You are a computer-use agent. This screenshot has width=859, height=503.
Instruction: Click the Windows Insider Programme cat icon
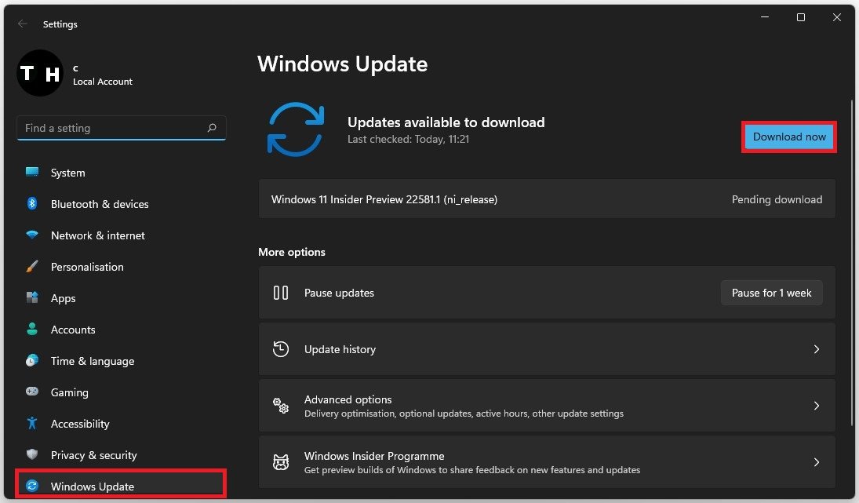tap(281, 462)
